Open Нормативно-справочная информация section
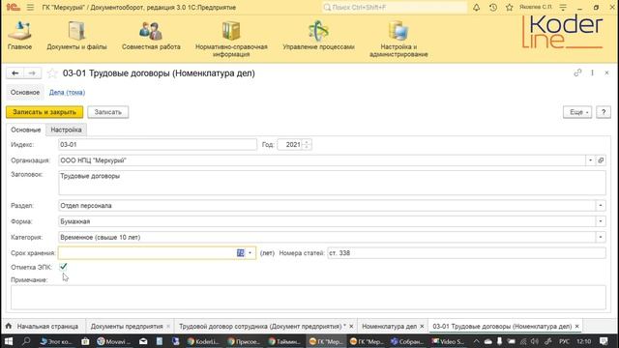 (231, 39)
